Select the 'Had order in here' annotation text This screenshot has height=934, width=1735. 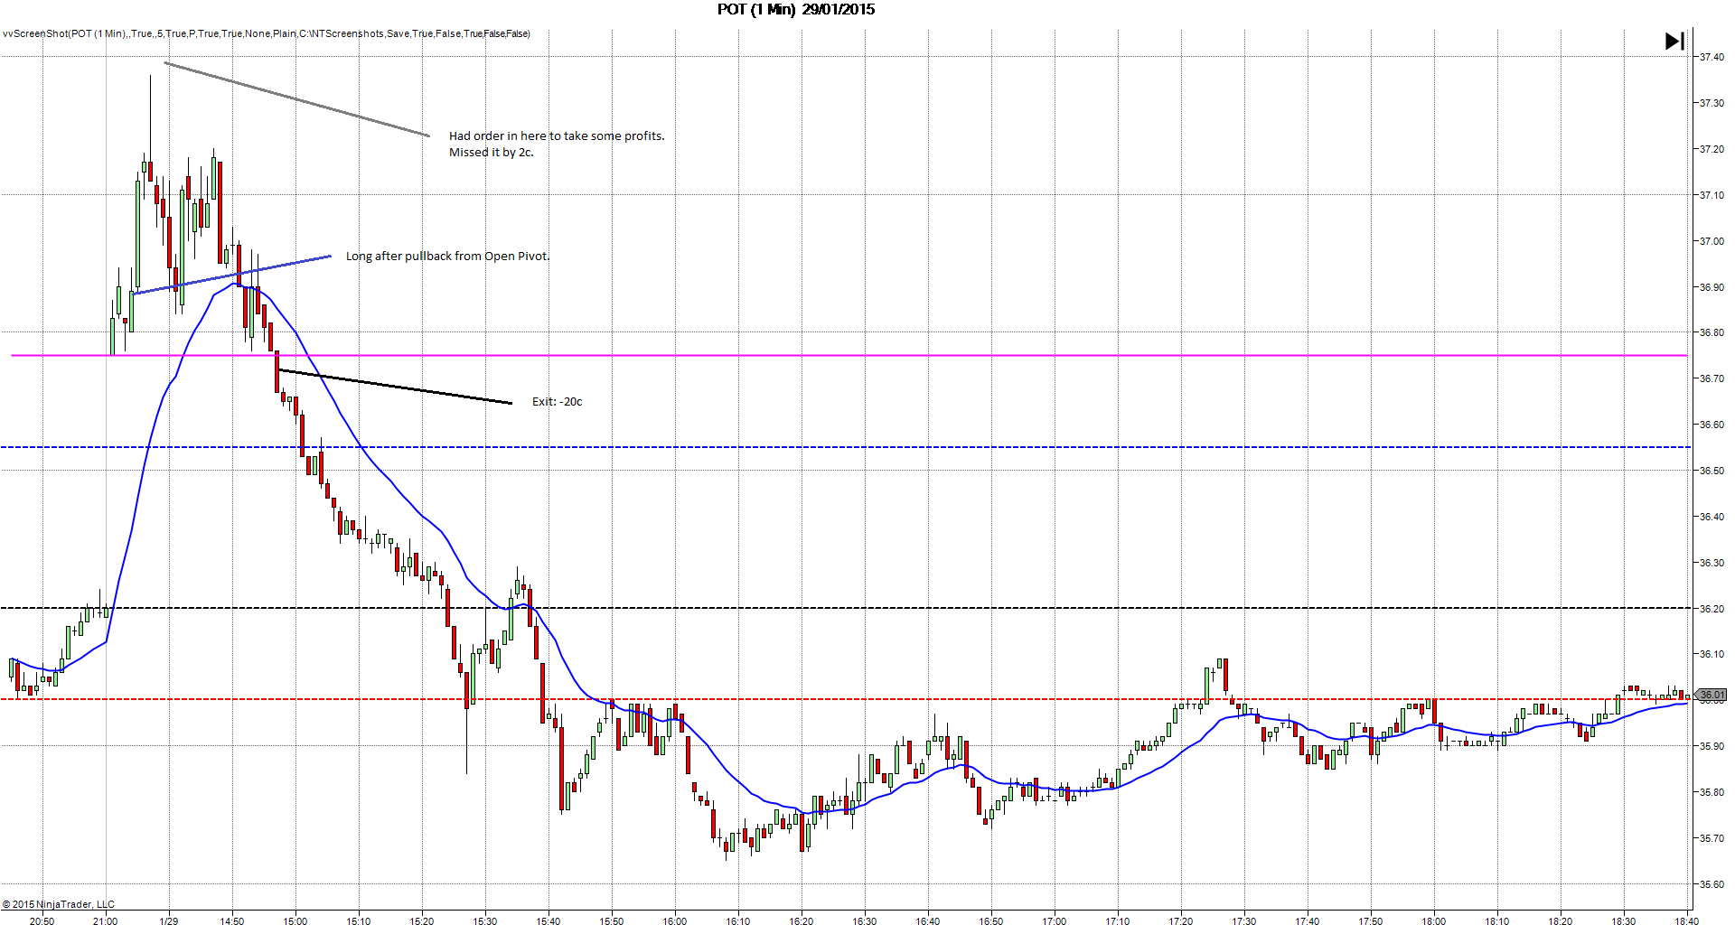(x=557, y=136)
